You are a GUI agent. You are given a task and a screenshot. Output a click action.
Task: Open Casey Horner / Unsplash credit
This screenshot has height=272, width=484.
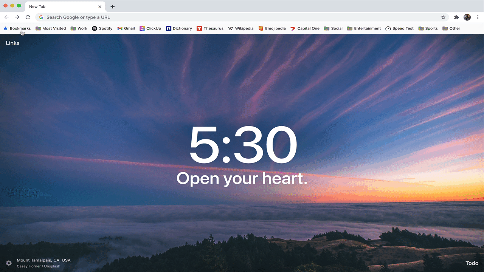39,266
